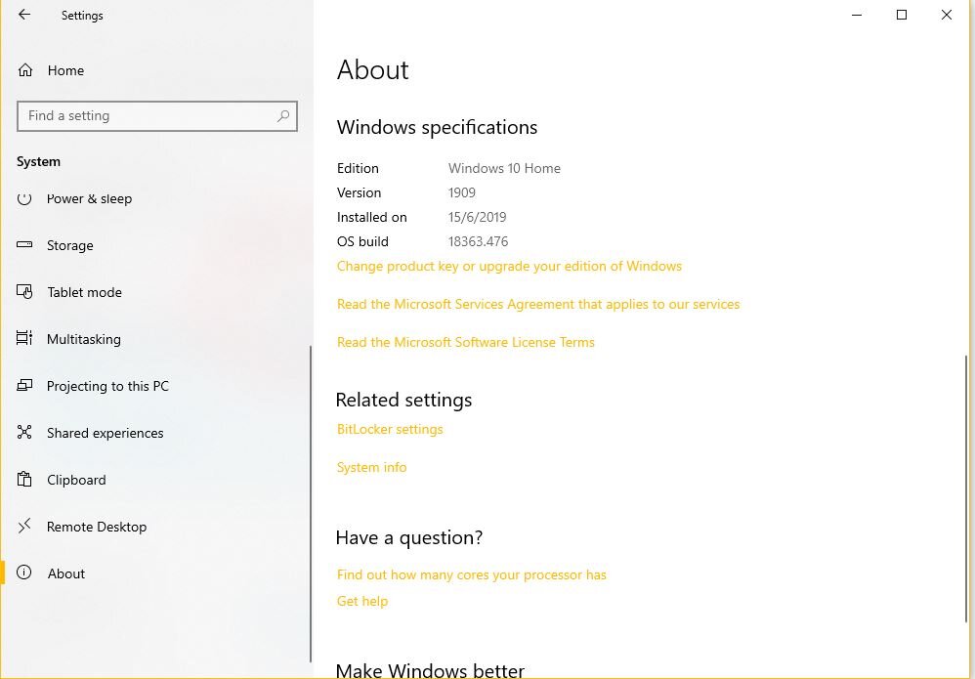Click the Edition label
The width and height of the screenshot is (975, 679).
[358, 168]
